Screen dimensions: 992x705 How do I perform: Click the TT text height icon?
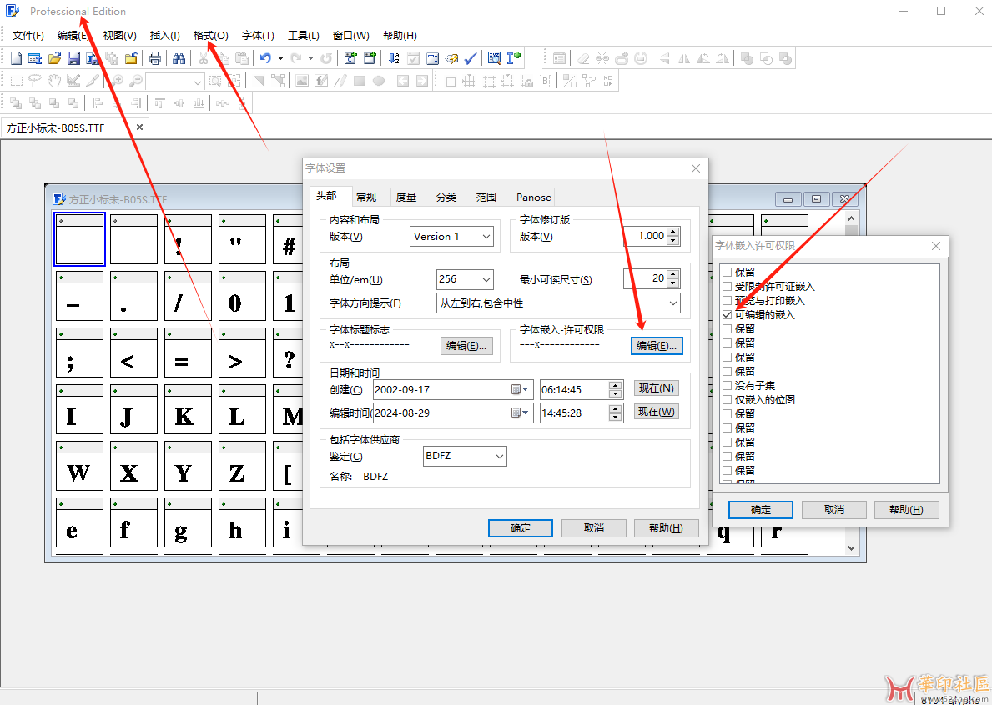pyautogui.click(x=433, y=58)
